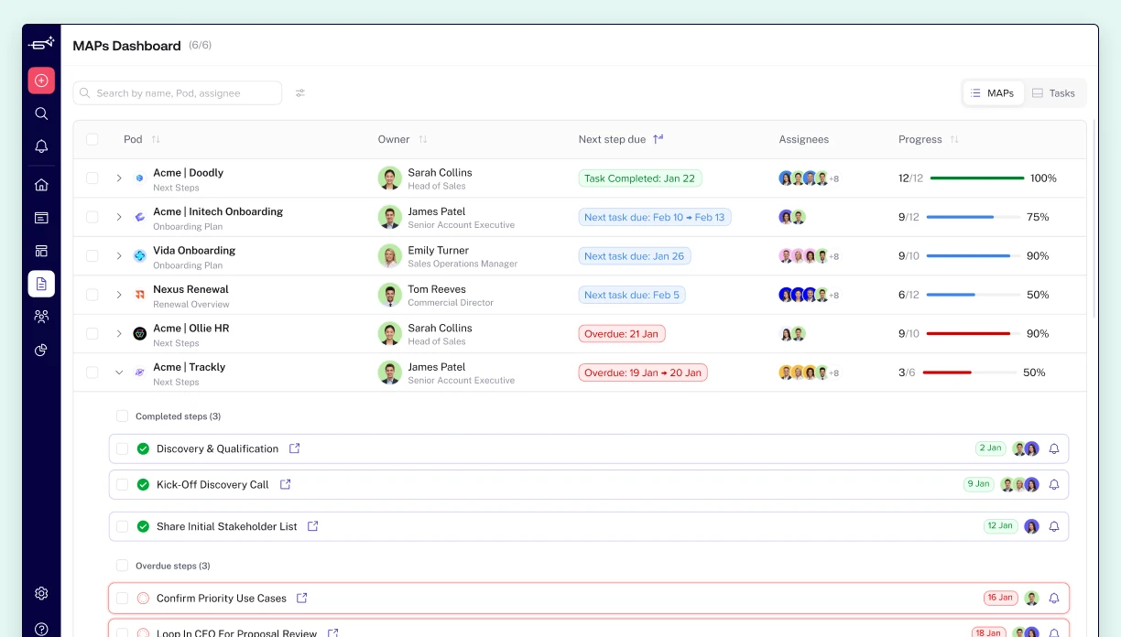Screen dimensions: 1121x637
Task: Tick checkbox for Confirm Priority Use Cases step
Action: (122, 598)
